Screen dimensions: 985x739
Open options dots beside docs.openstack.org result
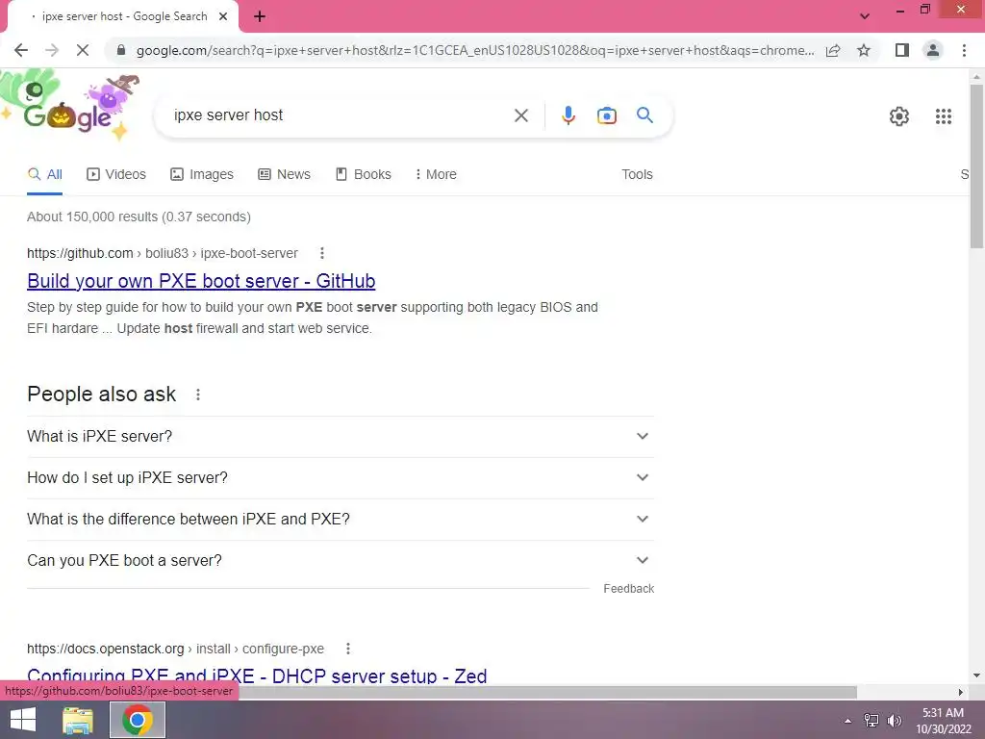(348, 649)
